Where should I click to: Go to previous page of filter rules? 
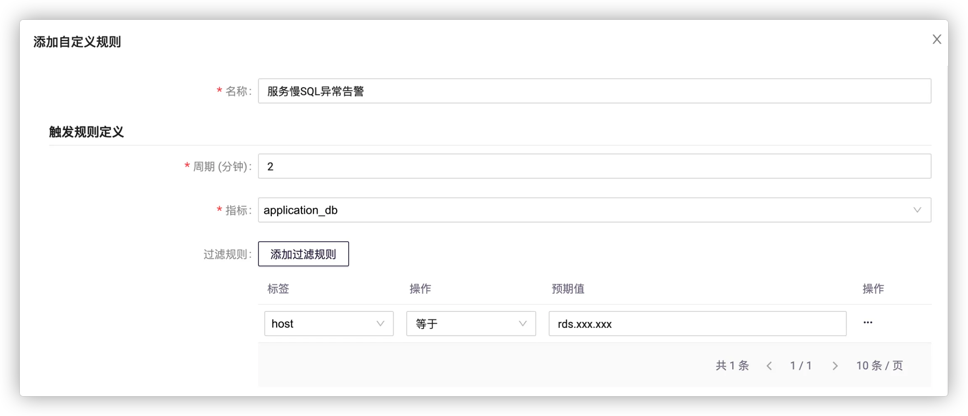[x=769, y=366]
